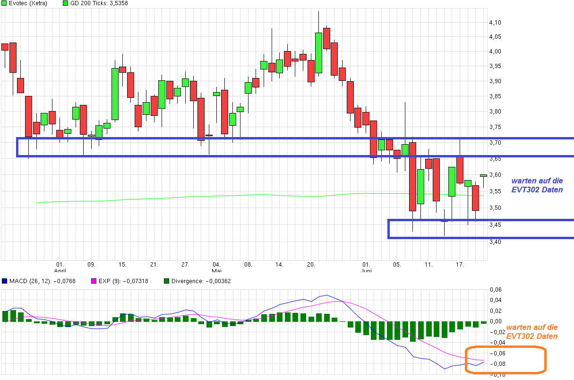Click the magenta EXP (9) legend swatch

click(x=93, y=282)
